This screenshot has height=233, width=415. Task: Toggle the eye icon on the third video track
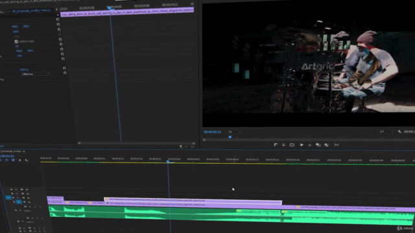(29, 198)
